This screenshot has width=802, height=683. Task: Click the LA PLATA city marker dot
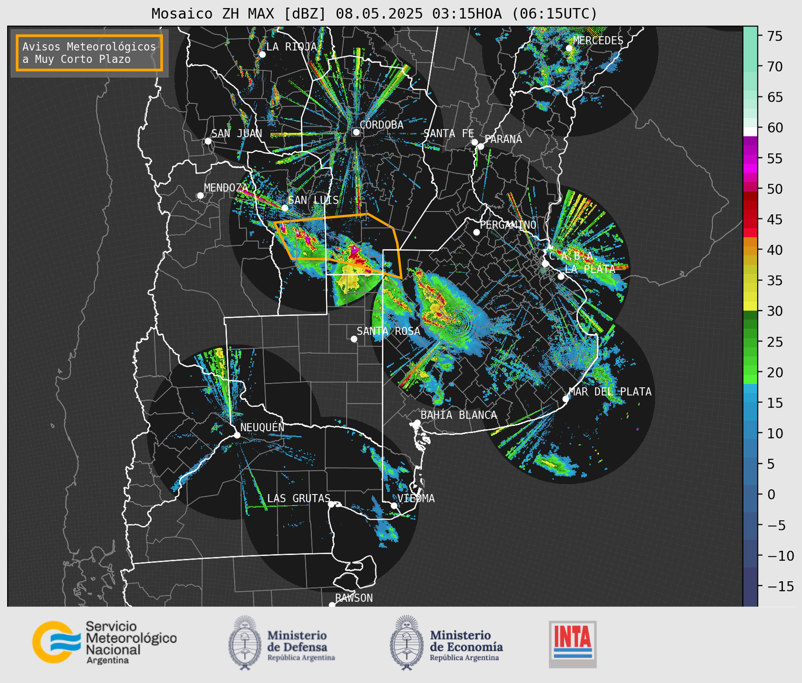point(561,276)
